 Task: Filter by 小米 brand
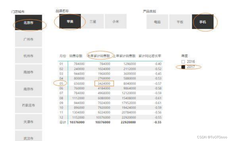(116, 21)
